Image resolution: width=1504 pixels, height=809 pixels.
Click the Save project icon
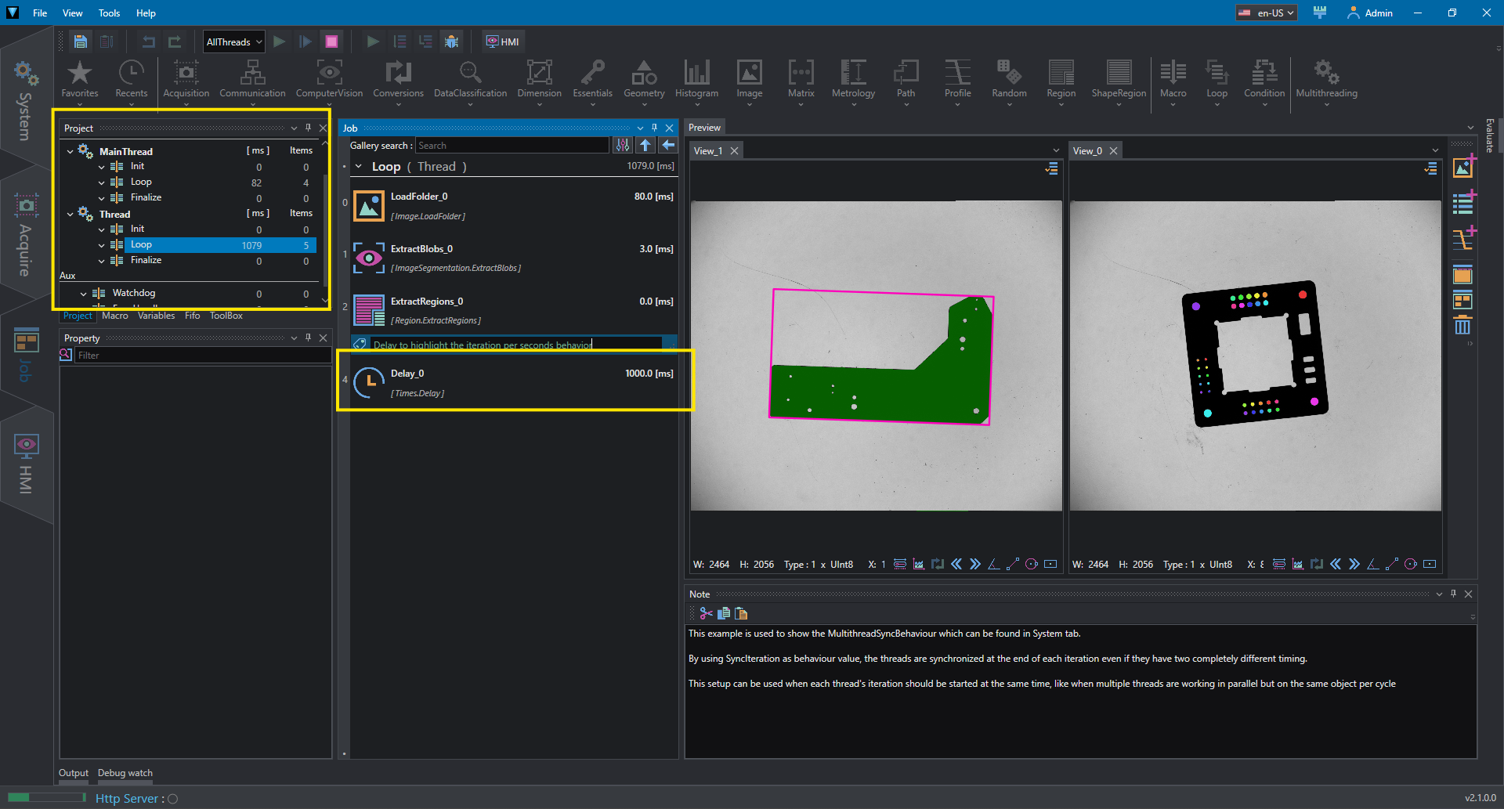point(80,42)
